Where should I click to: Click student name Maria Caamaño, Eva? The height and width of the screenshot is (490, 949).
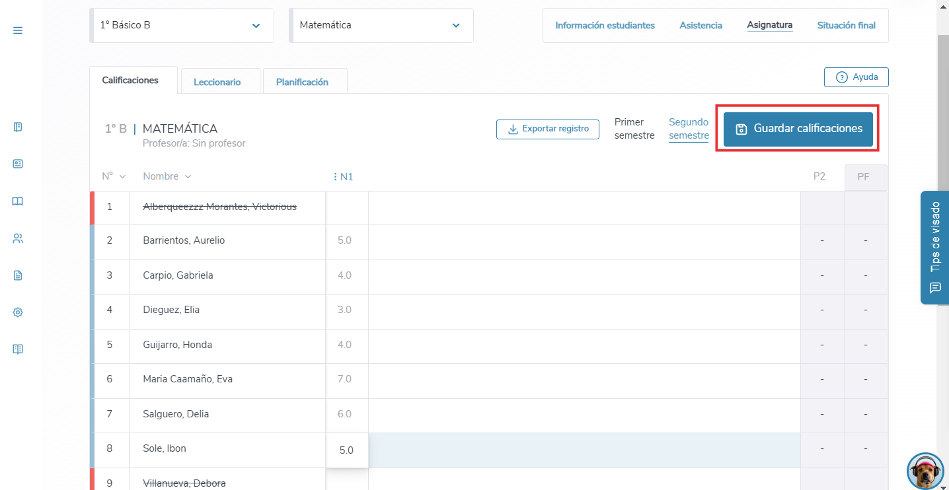pos(188,379)
